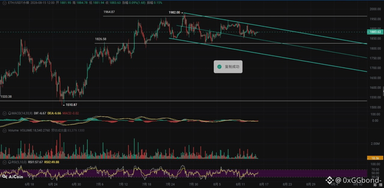Select the horizontal line labeled 1826.58
Viewport: 384px width, 188px height.
tap(231, 43)
